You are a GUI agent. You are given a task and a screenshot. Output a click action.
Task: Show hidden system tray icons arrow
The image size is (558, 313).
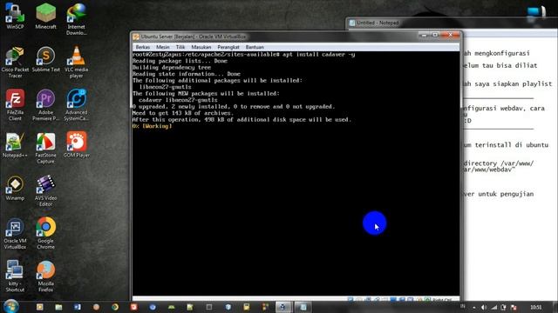click(x=474, y=307)
